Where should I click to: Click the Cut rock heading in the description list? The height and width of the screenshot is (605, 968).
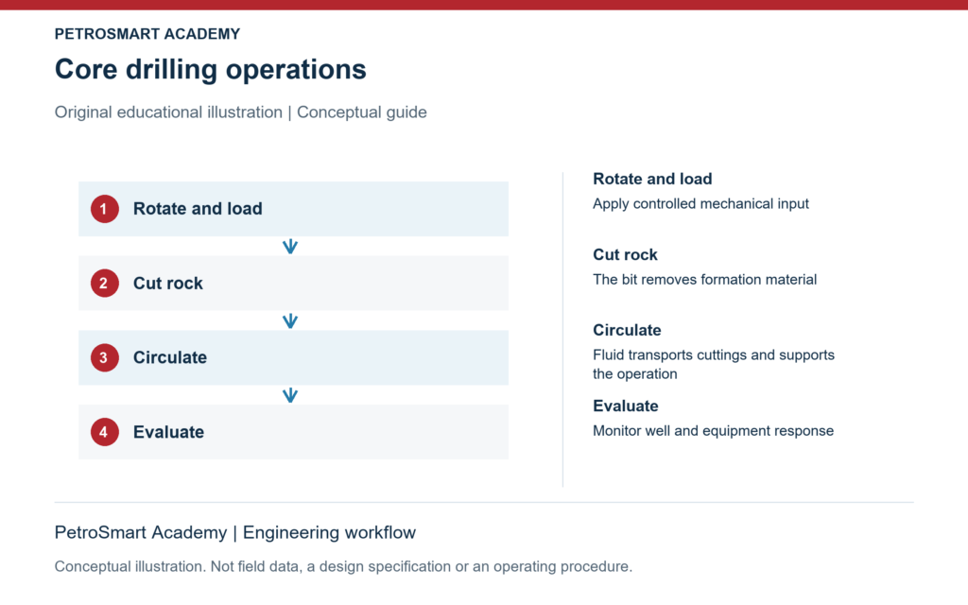tap(625, 255)
